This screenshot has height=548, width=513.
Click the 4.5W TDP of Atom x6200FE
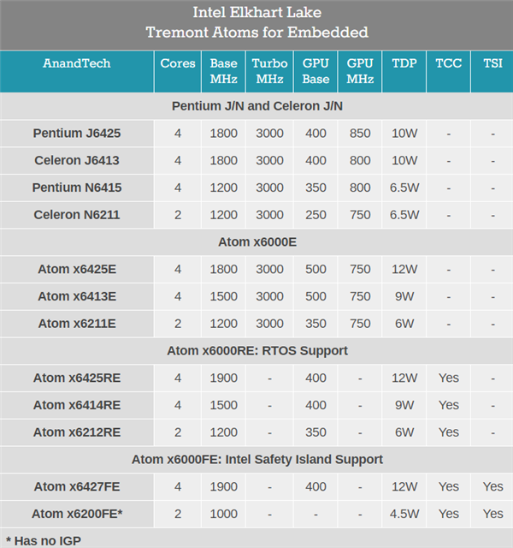404,514
